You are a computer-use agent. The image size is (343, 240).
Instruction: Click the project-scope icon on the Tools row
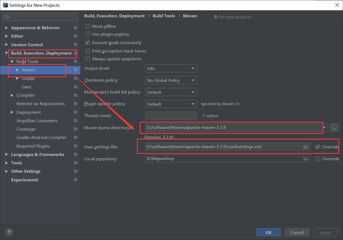point(76,163)
